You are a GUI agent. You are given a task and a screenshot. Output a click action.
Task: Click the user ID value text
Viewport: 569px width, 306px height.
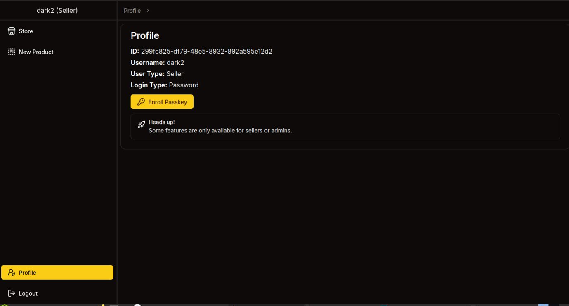206,52
